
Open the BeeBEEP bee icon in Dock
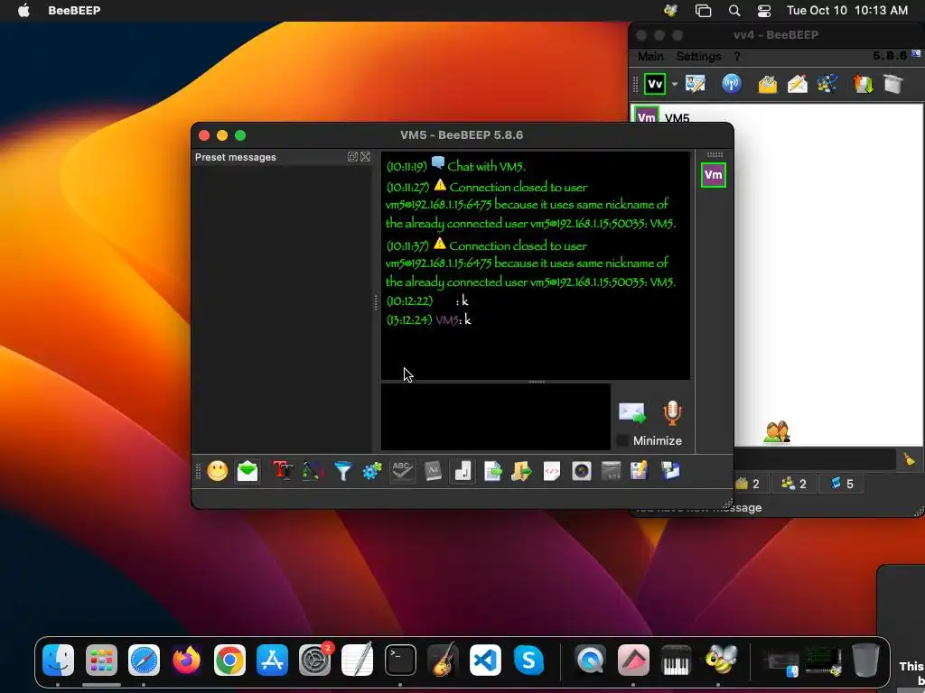click(x=720, y=659)
